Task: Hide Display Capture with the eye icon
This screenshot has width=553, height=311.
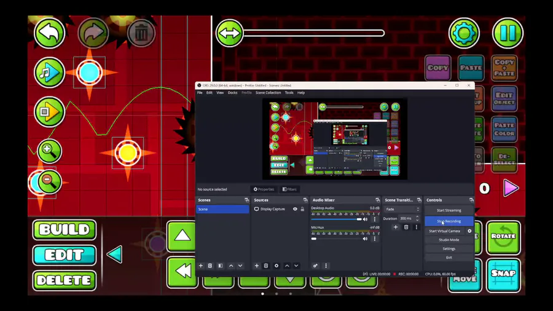Action: click(x=295, y=209)
